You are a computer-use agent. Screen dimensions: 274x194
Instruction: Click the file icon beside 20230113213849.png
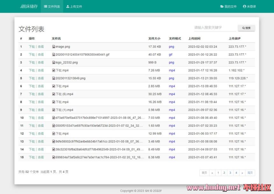click(x=54, y=78)
